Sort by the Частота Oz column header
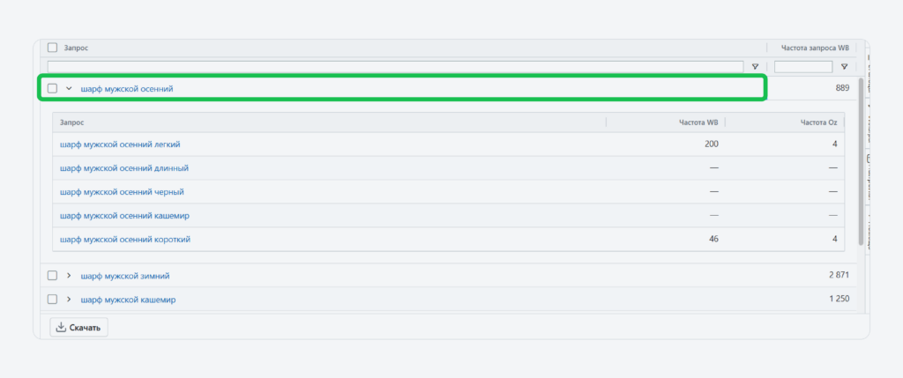 click(818, 122)
